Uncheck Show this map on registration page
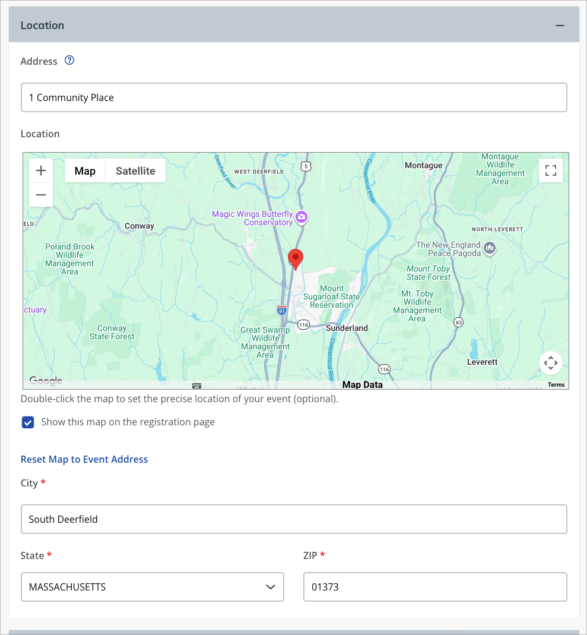The width and height of the screenshot is (587, 635). pyautogui.click(x=28, y=422)
